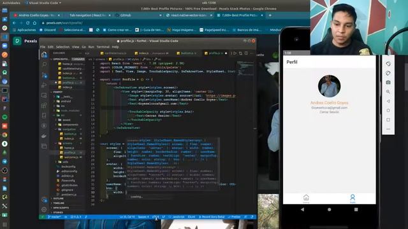The height and width of the screenshot is (229, 408).
Task: Open the File menu in VS Code
Action: 43,47
